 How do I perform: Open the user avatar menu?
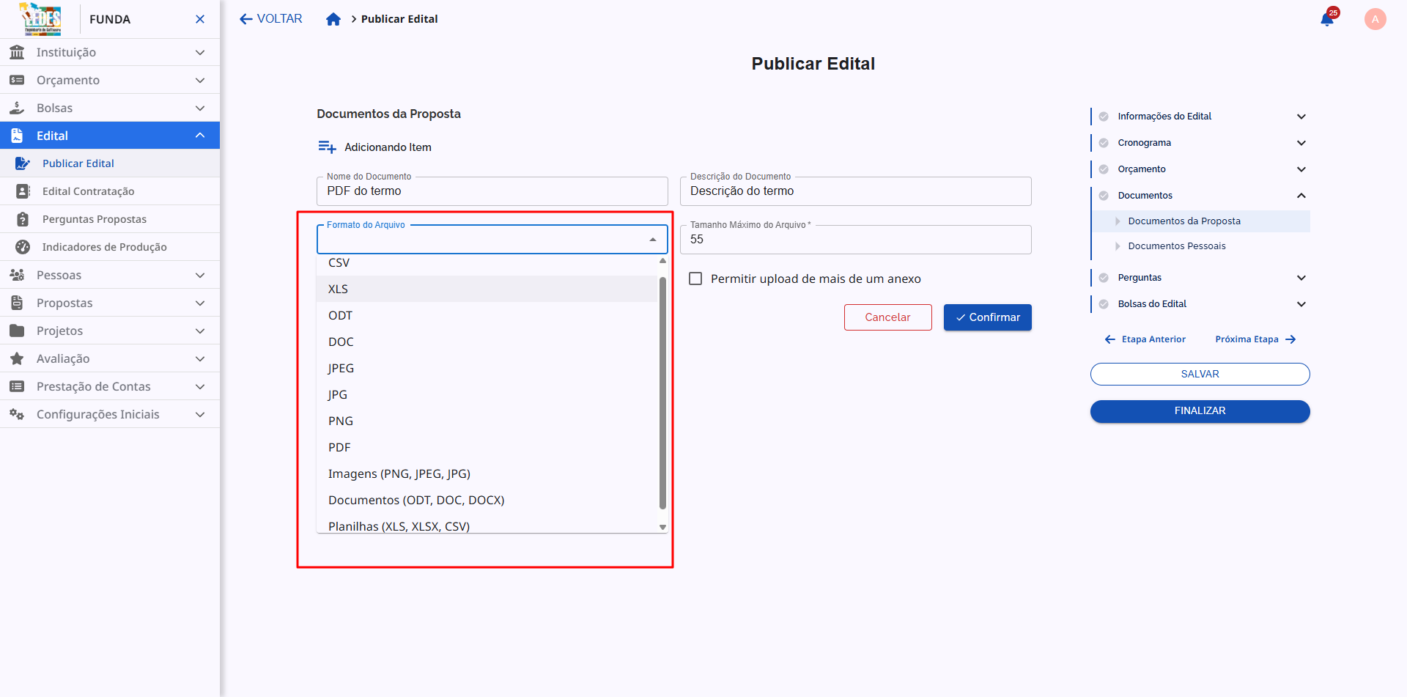(x=1375, y=19)
